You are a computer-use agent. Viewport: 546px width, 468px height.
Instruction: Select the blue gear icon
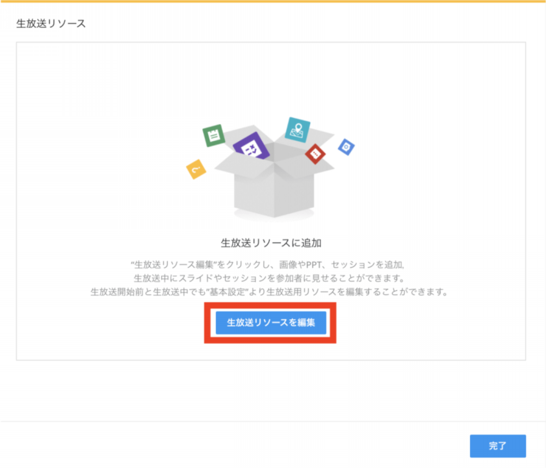coord(346,147)
